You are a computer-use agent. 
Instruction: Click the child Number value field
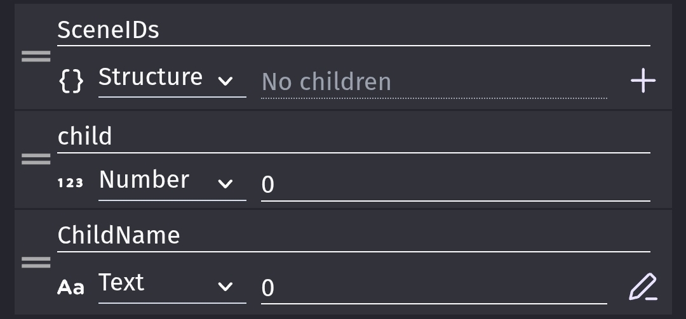coord(455,185)
